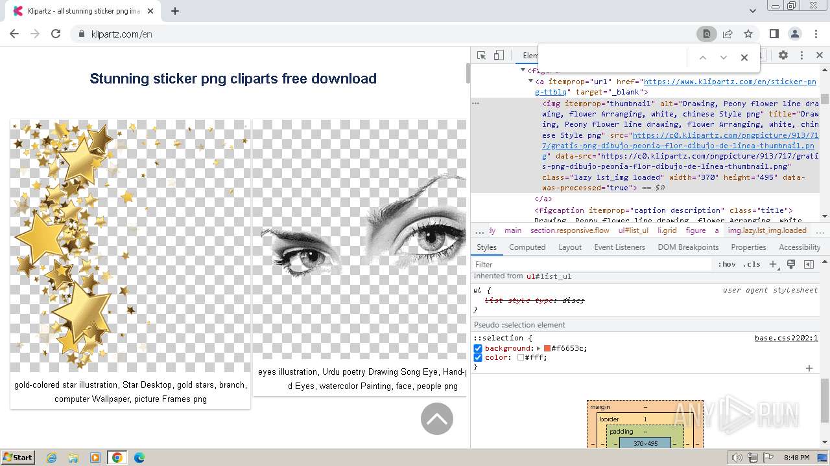Toggle the :hov element state panel
Screen dimensions: 830x466
click(x=726, y=264)
